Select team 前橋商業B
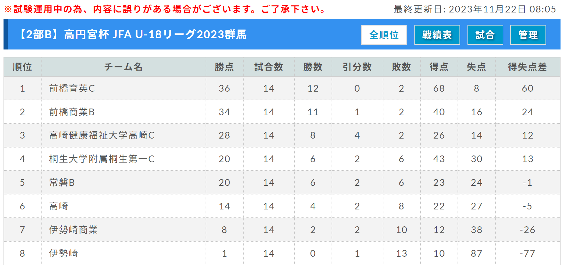 pyautogui.click(x=72, y=112)
